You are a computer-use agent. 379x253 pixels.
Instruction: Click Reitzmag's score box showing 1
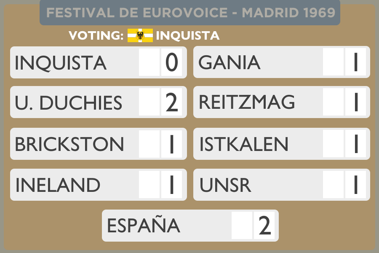[355, 102]
